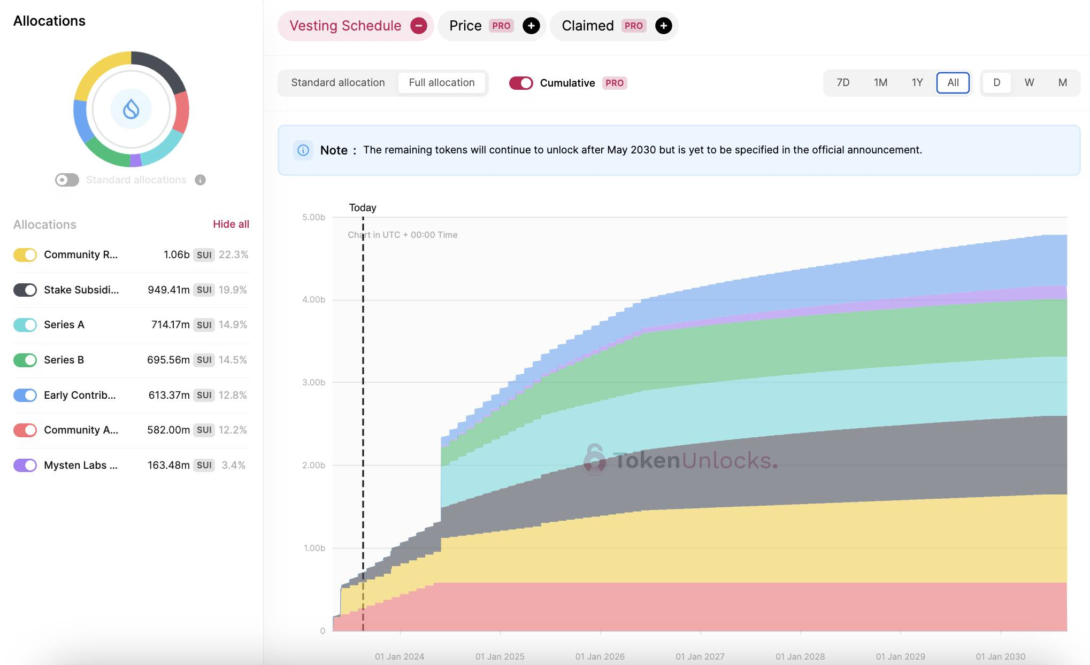
Task: Choose monthly M interval
Action: pyautogui.click(x=1063, y=83)
